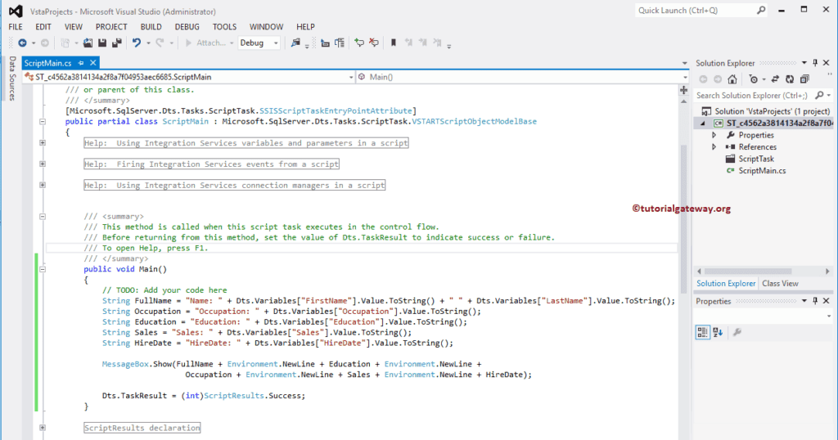Image resolution: width=838 pixels, height=440 pixels.
Task: Open the Debug configuration dropdown
Action: point(276,43)
